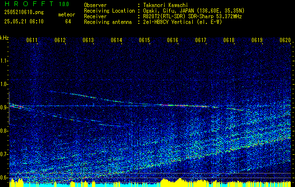
Task: Click time marker 0617
Action: pyautogui.click(x=201, y=40)
